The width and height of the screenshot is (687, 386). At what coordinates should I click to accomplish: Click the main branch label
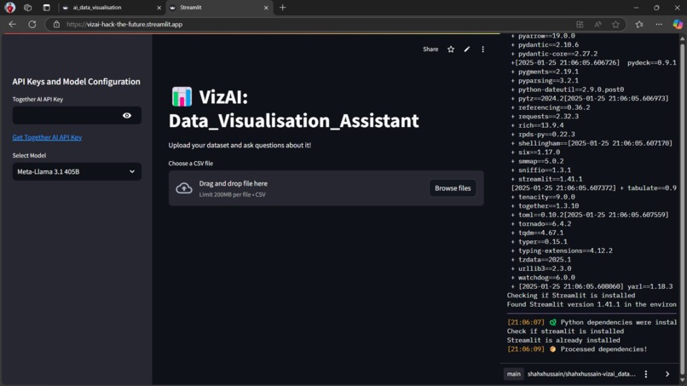click(x=513, y=374)
